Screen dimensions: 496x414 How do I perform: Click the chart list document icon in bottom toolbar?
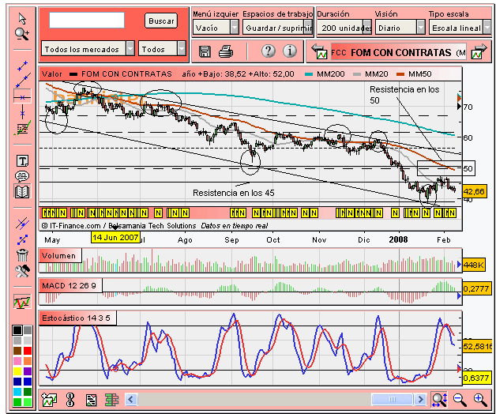point(91,400)
